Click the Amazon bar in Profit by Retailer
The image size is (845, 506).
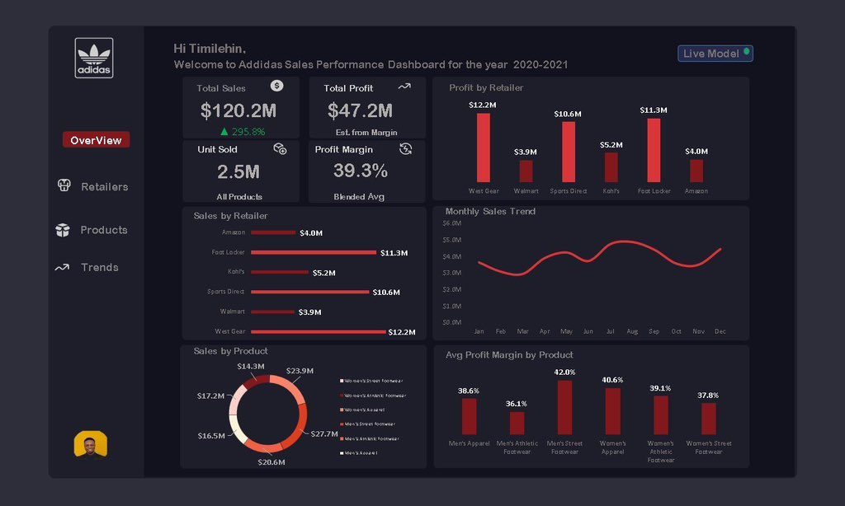click(x=696, y=171)
